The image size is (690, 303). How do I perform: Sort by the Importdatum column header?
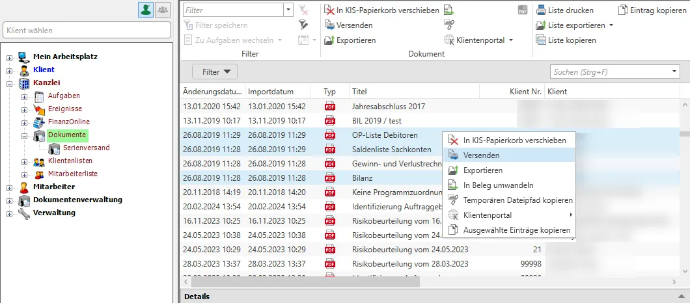pos(278,92)
